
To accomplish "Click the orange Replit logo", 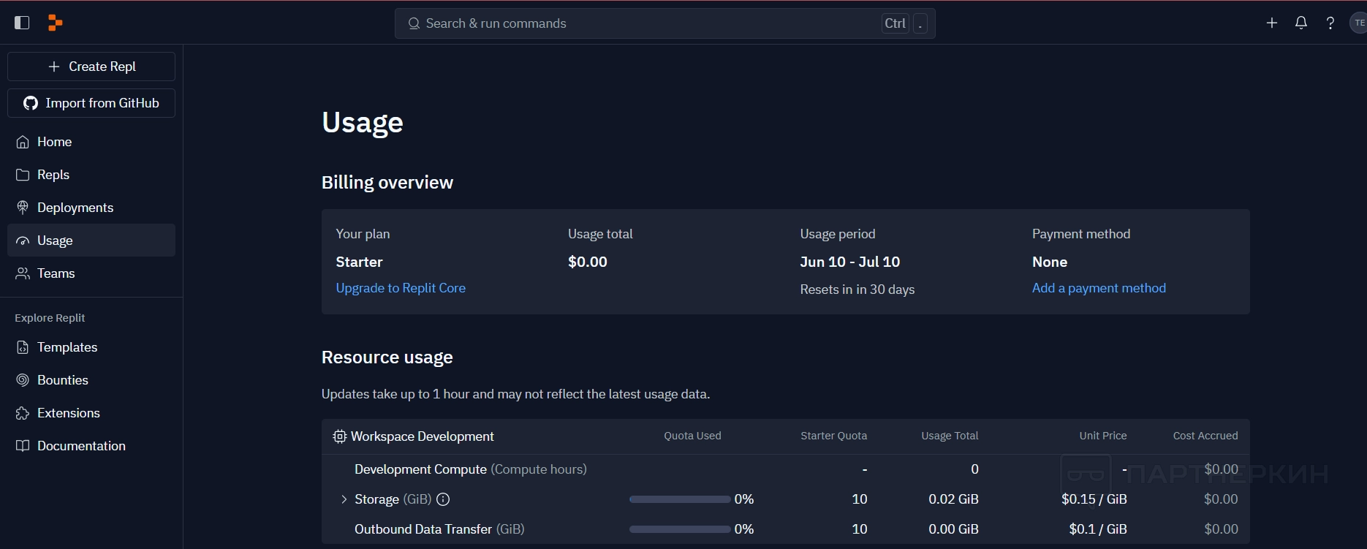I will click(55, 23).
